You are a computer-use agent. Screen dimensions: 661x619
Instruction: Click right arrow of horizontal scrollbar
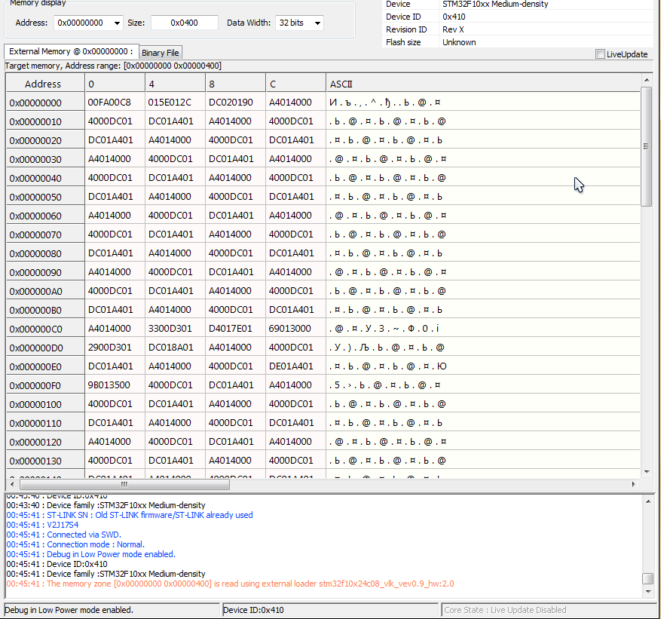pos(635,483)
